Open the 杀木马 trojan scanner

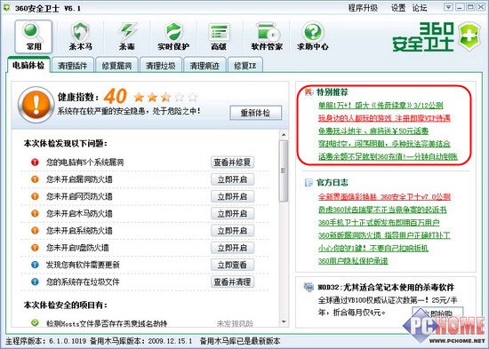click(80, 36)
